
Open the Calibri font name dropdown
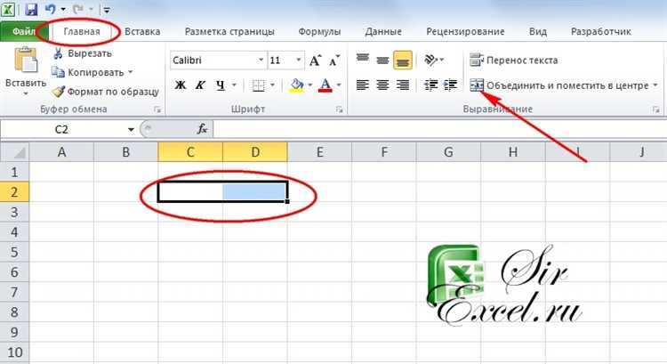pos(261,60)
